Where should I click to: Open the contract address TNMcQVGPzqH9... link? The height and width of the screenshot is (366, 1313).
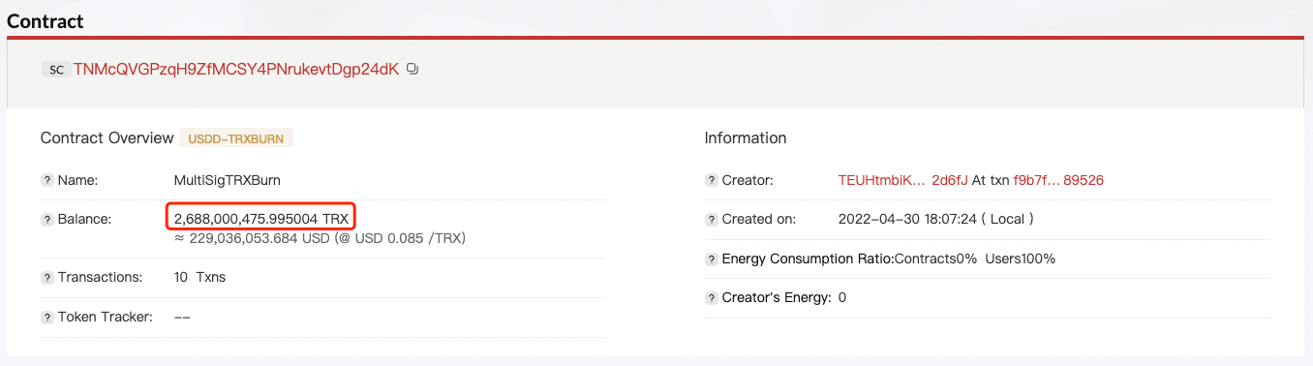click(236, 70)
